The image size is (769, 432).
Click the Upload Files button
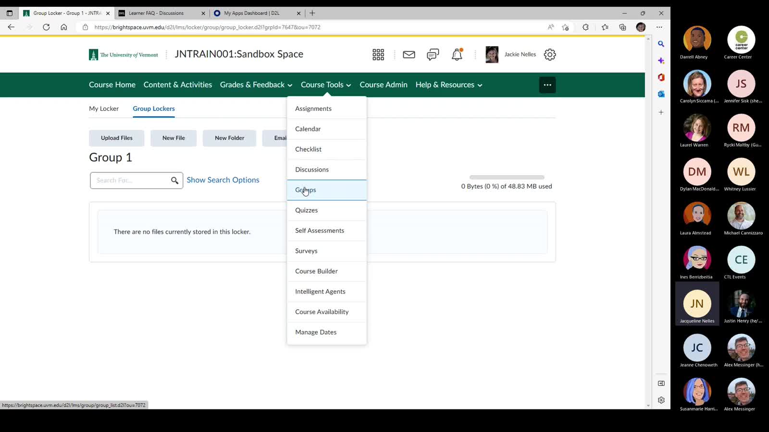coord(117,138)
